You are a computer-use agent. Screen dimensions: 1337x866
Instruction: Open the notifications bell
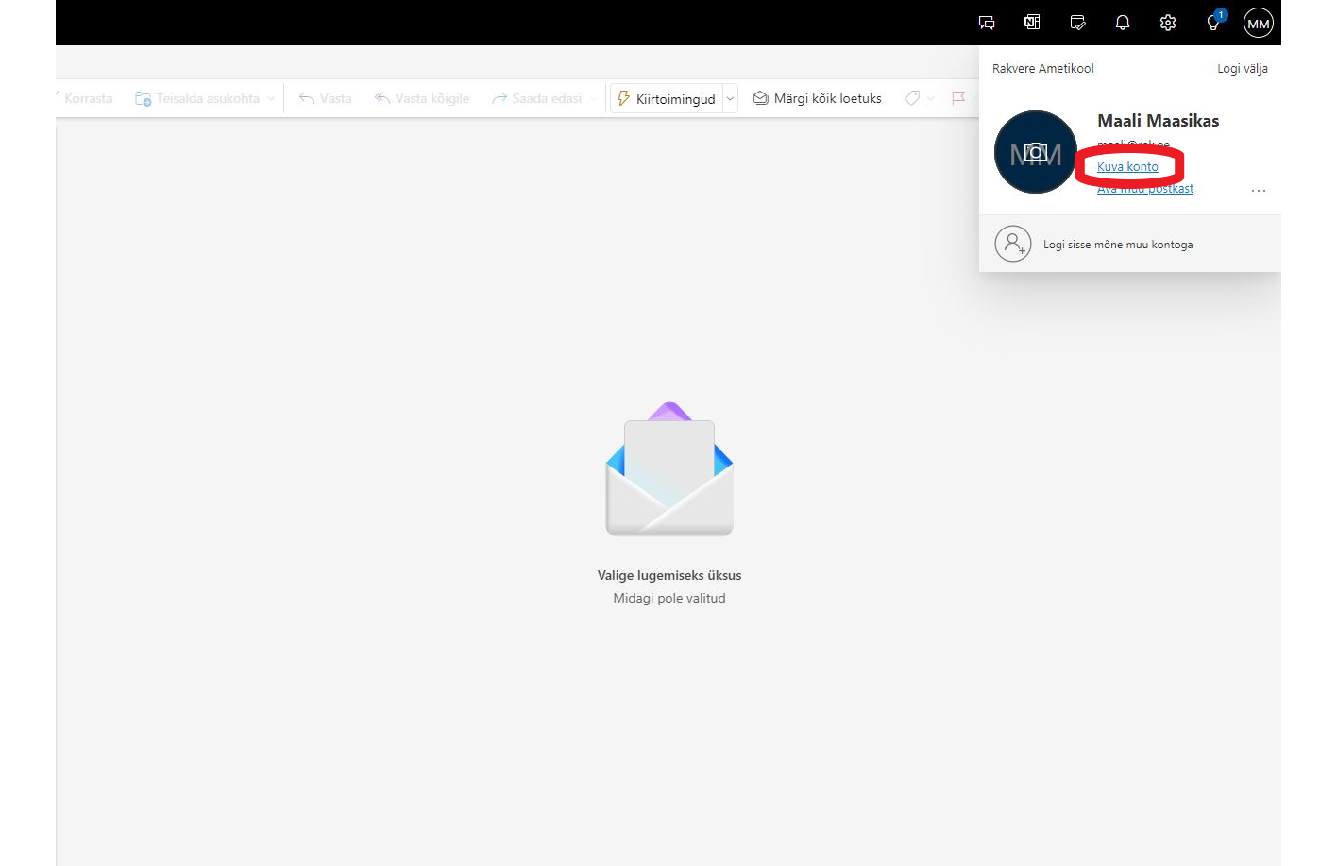coord(1123,23)
